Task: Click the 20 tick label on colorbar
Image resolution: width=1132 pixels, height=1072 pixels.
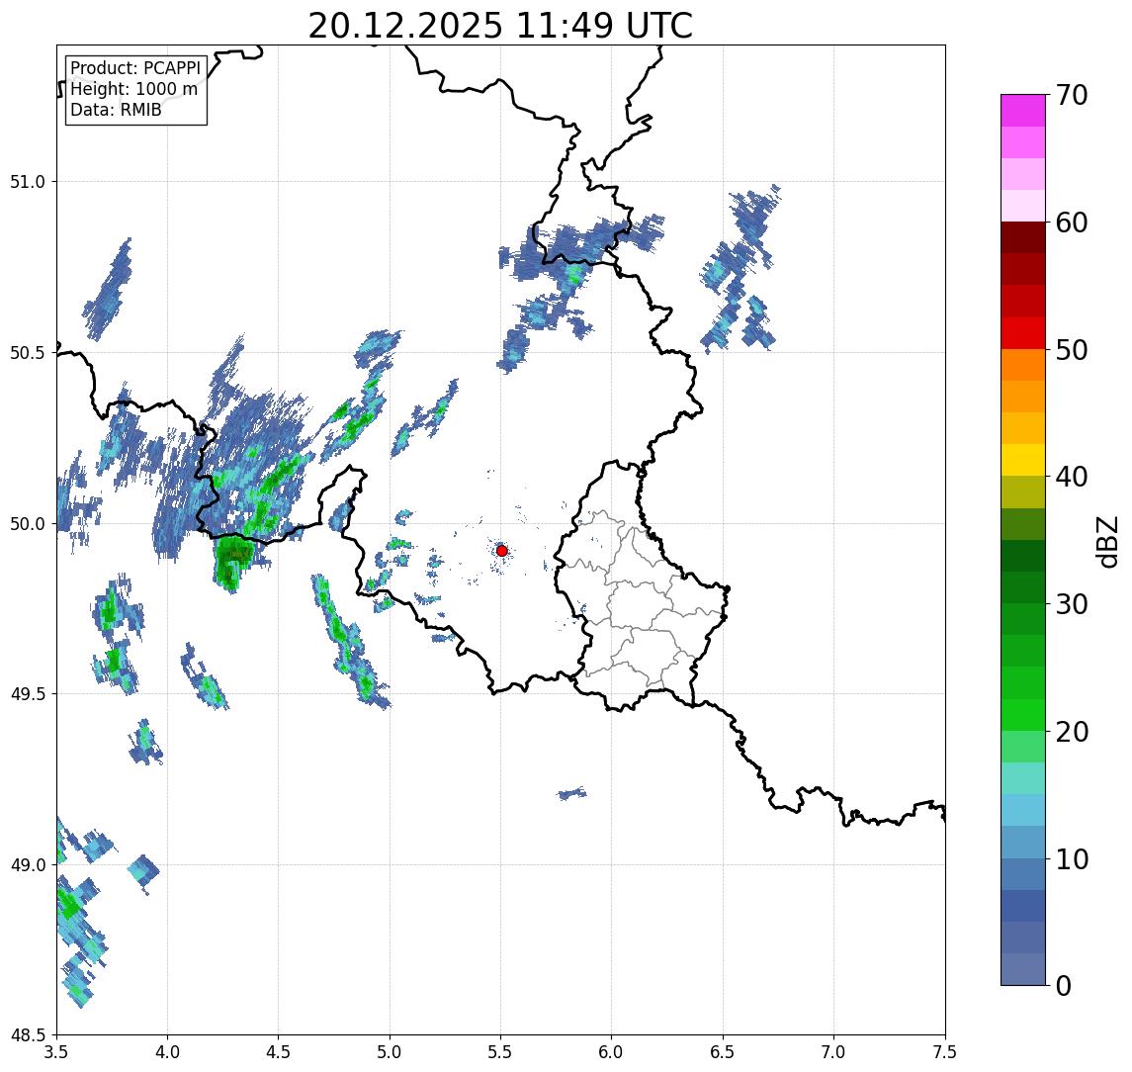Action: tap(1072, 732)
